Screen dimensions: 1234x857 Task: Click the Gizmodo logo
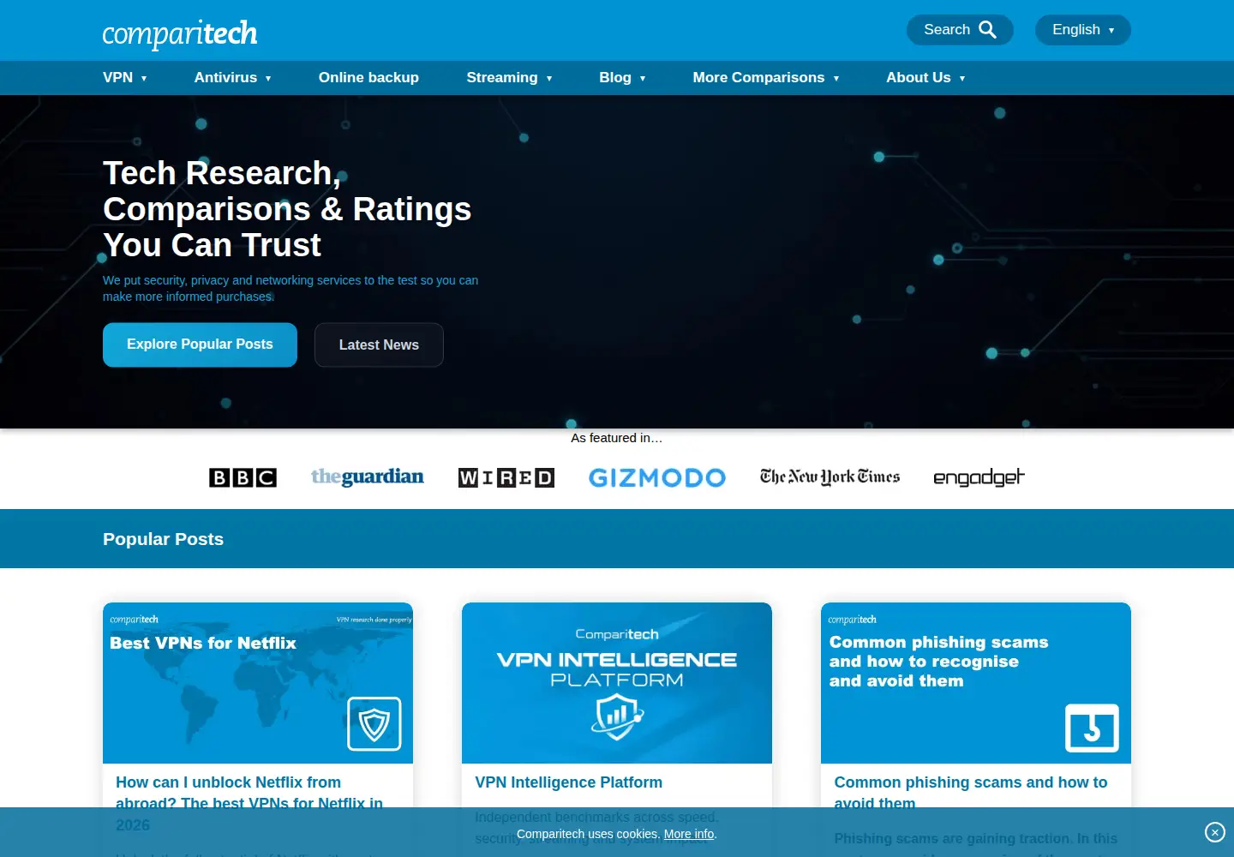657,477
